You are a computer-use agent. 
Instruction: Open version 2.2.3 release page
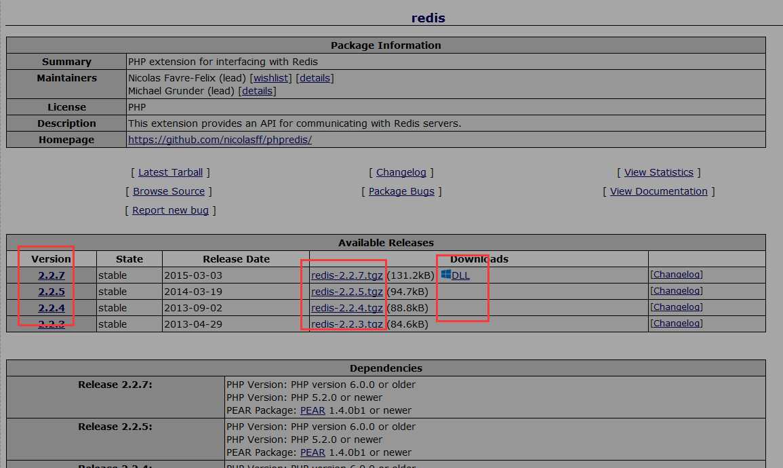point(52,324)
